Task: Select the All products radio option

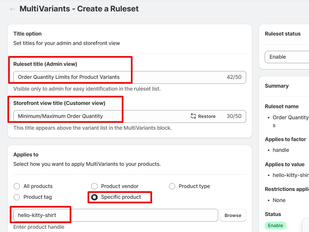Action: pos(17,186)
